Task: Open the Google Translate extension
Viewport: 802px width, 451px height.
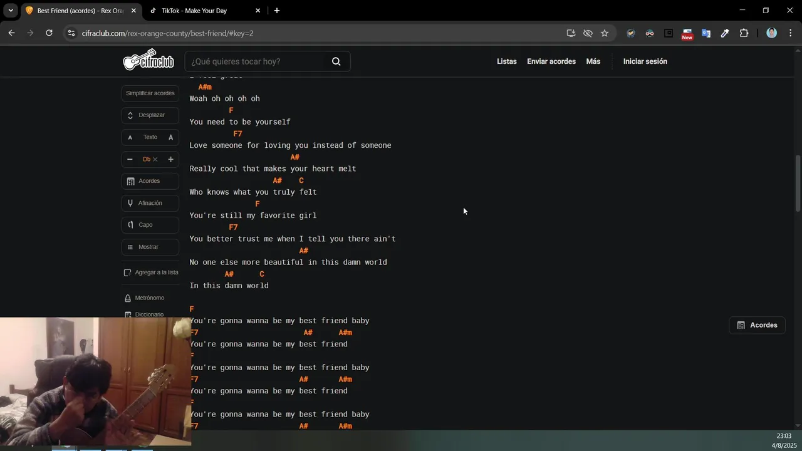Action: 706,33
